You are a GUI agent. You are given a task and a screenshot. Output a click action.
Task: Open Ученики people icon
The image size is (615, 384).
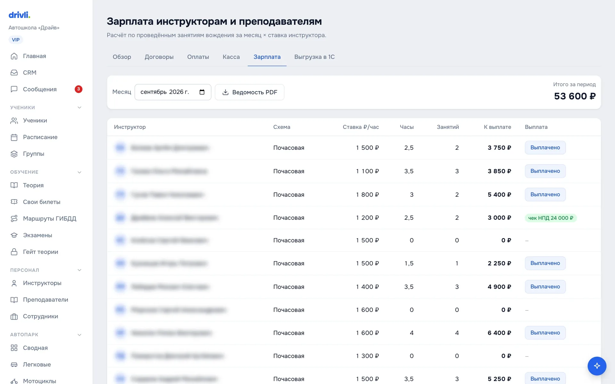14,121
